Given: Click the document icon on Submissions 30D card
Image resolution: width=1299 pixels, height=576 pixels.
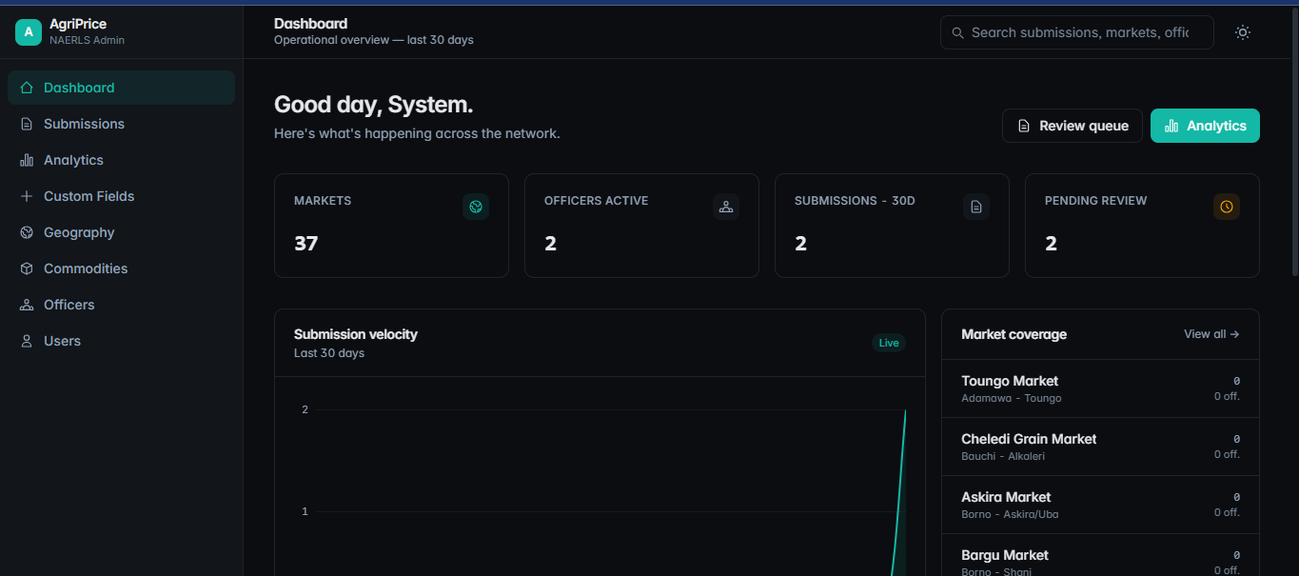Looking at the screenshot, I should coord(976,207).
